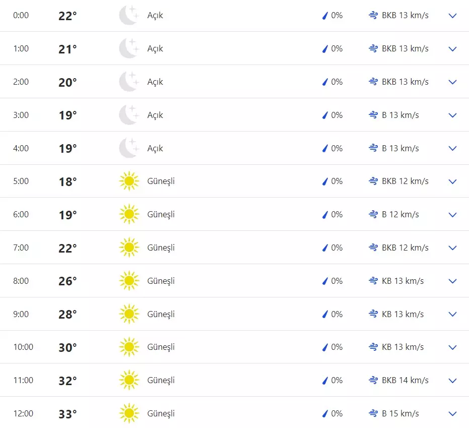Click the 'Açık' condition text at 1:00

tap(155, 49)
